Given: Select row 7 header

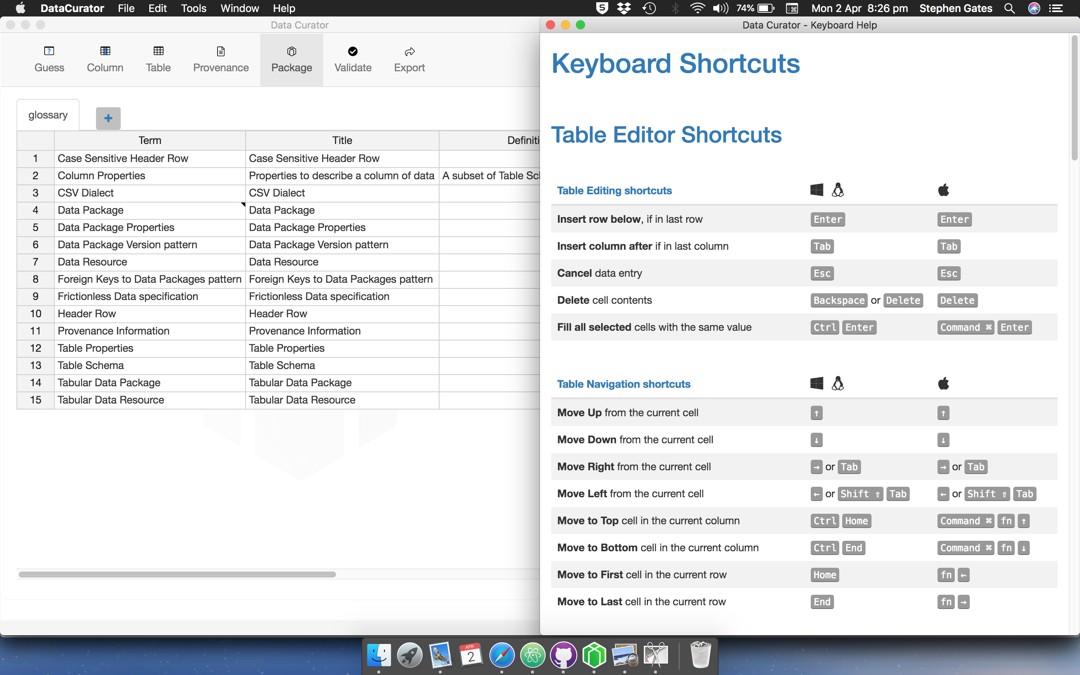Looking at the screenshot, I should click(x=35, y=262).
